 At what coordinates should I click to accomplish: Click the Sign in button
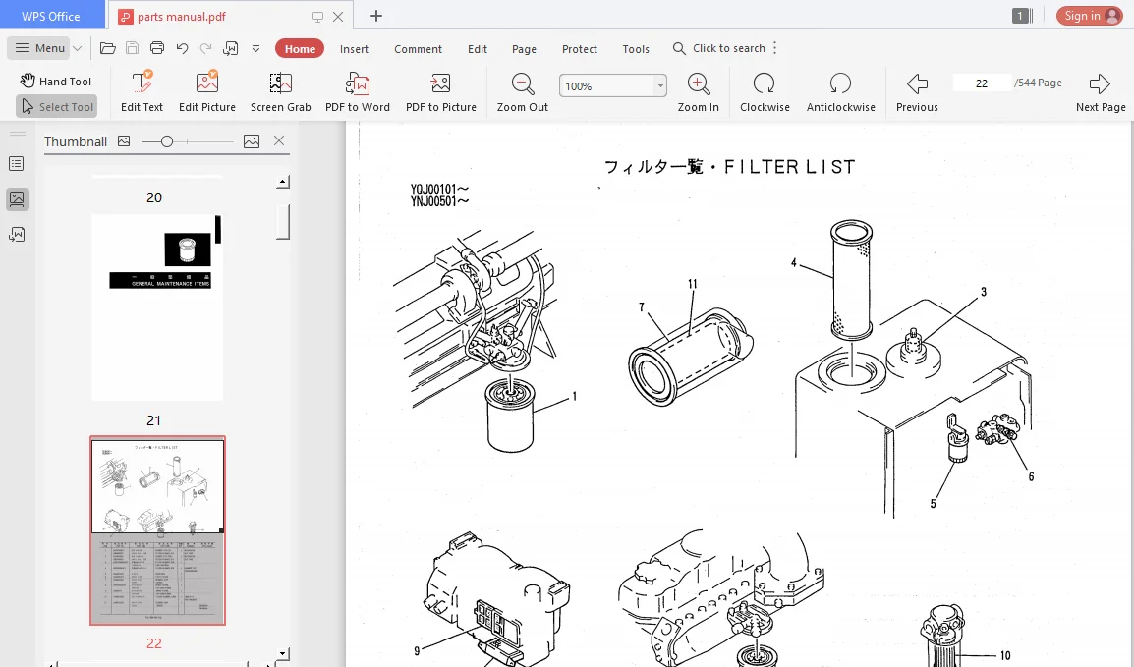pos(1089,16)
